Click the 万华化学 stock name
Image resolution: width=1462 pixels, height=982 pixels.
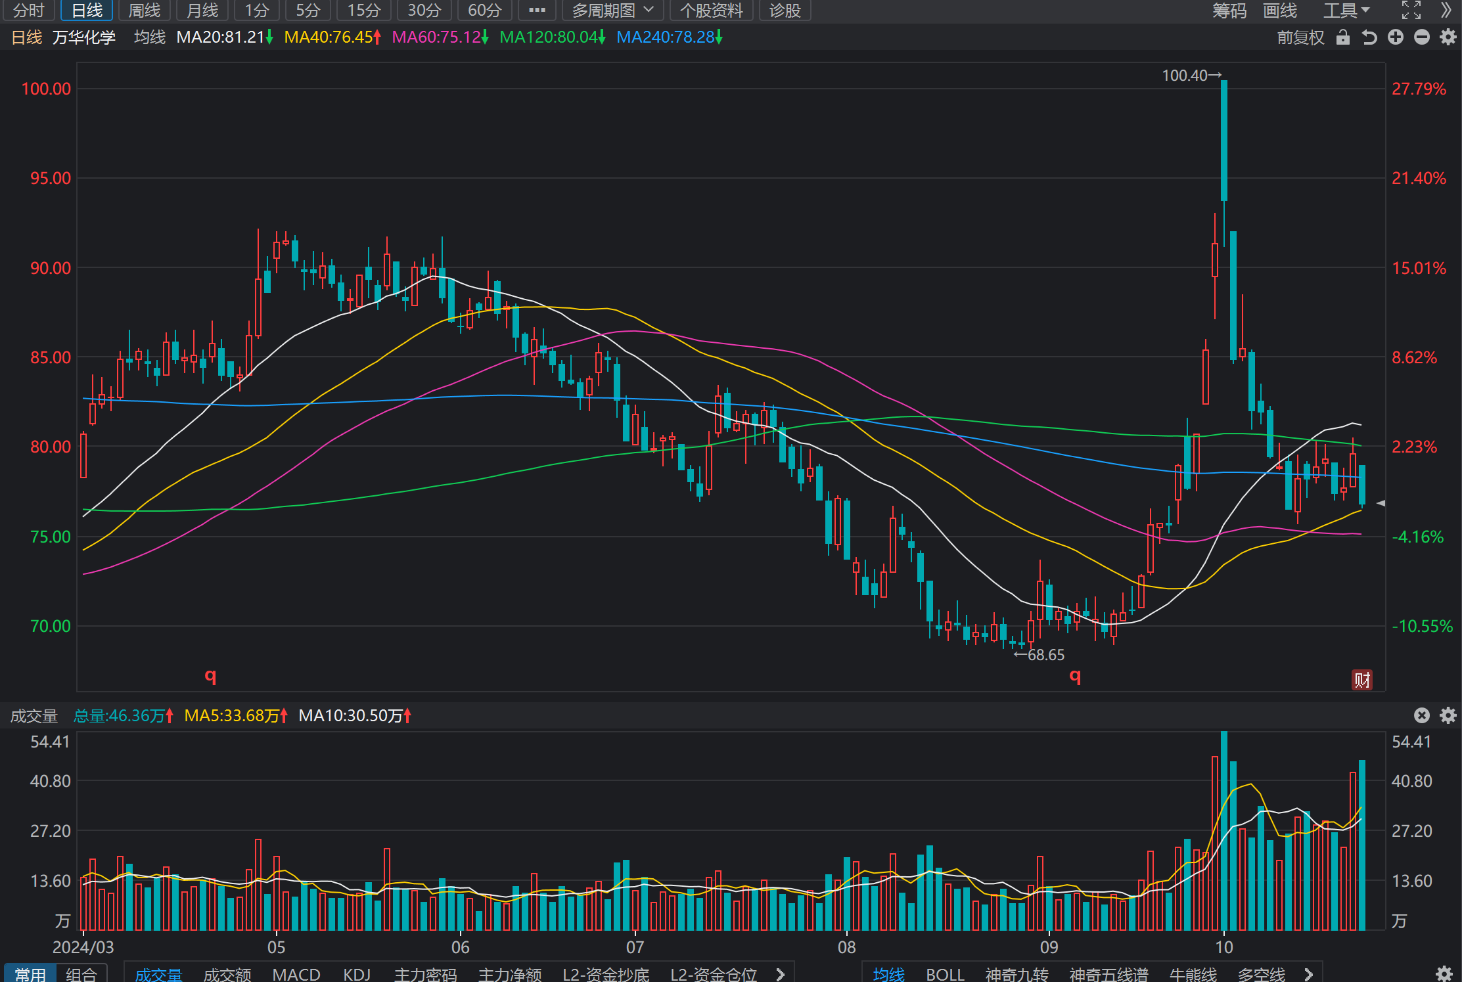coord(84,37)
